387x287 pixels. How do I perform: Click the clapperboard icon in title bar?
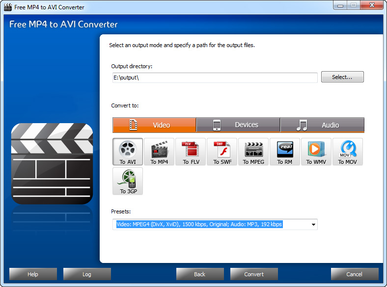tap(8, 7)
